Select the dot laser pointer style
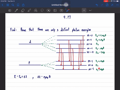 tap(84, 10)
